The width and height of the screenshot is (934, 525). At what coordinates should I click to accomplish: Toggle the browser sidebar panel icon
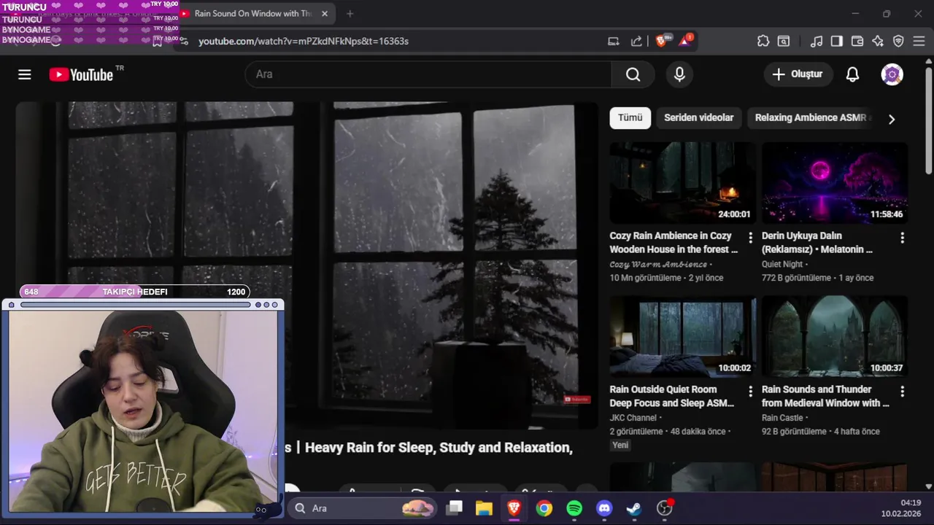click(837, 41)
